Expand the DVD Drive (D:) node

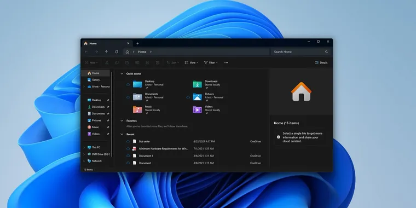pos(84,154)
